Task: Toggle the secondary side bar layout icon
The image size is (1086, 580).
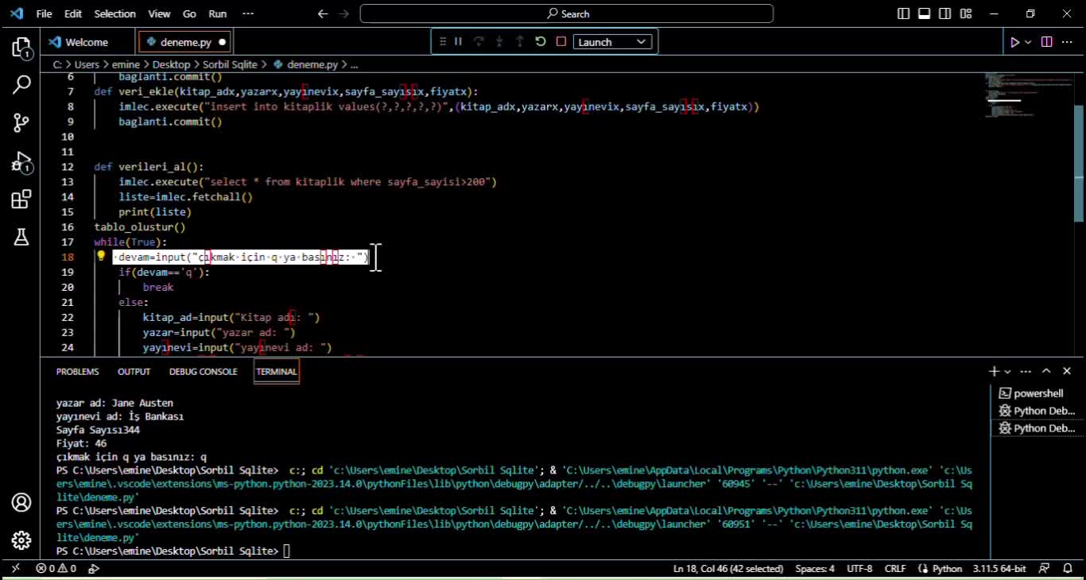Action: tap(944, 14)
